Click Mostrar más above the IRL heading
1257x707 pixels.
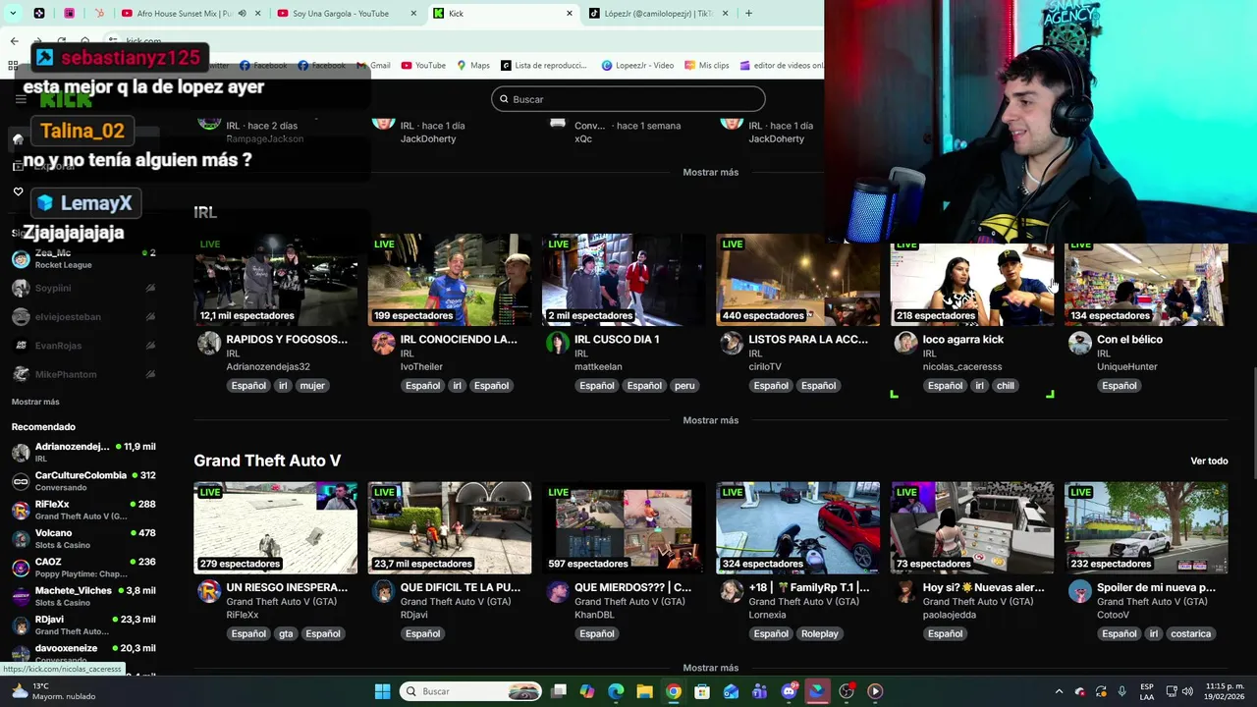coord(710,172)
